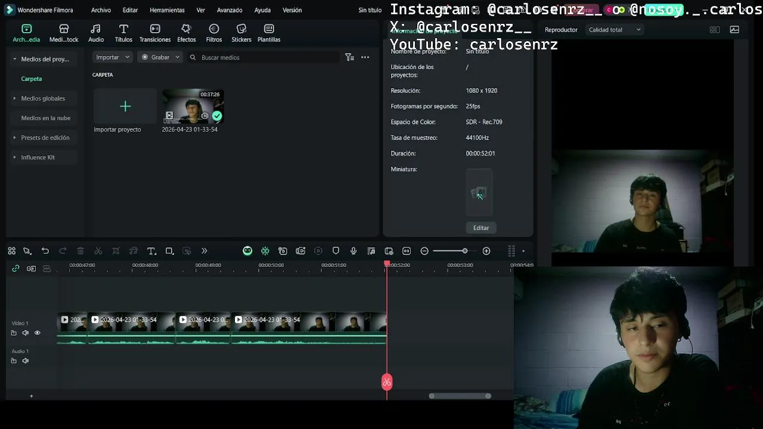Click the project Miniatura preview image
The image size is (763, 429).
(479, 192)
